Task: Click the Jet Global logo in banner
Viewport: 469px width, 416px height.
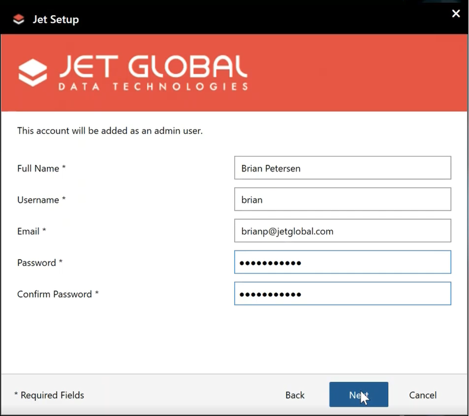Action: pyautogui.click(x=133, y=72)
